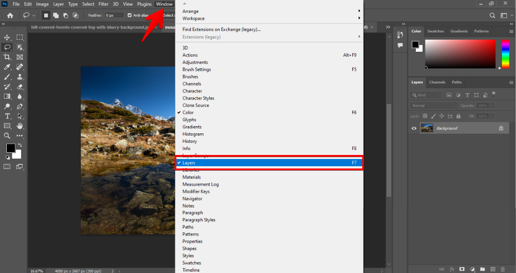Choose History from the Window menu
516x273 pixels.
click(269, 141)
